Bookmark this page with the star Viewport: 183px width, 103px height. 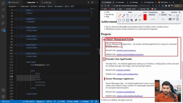pyautogui.click(x=159, y=6)
